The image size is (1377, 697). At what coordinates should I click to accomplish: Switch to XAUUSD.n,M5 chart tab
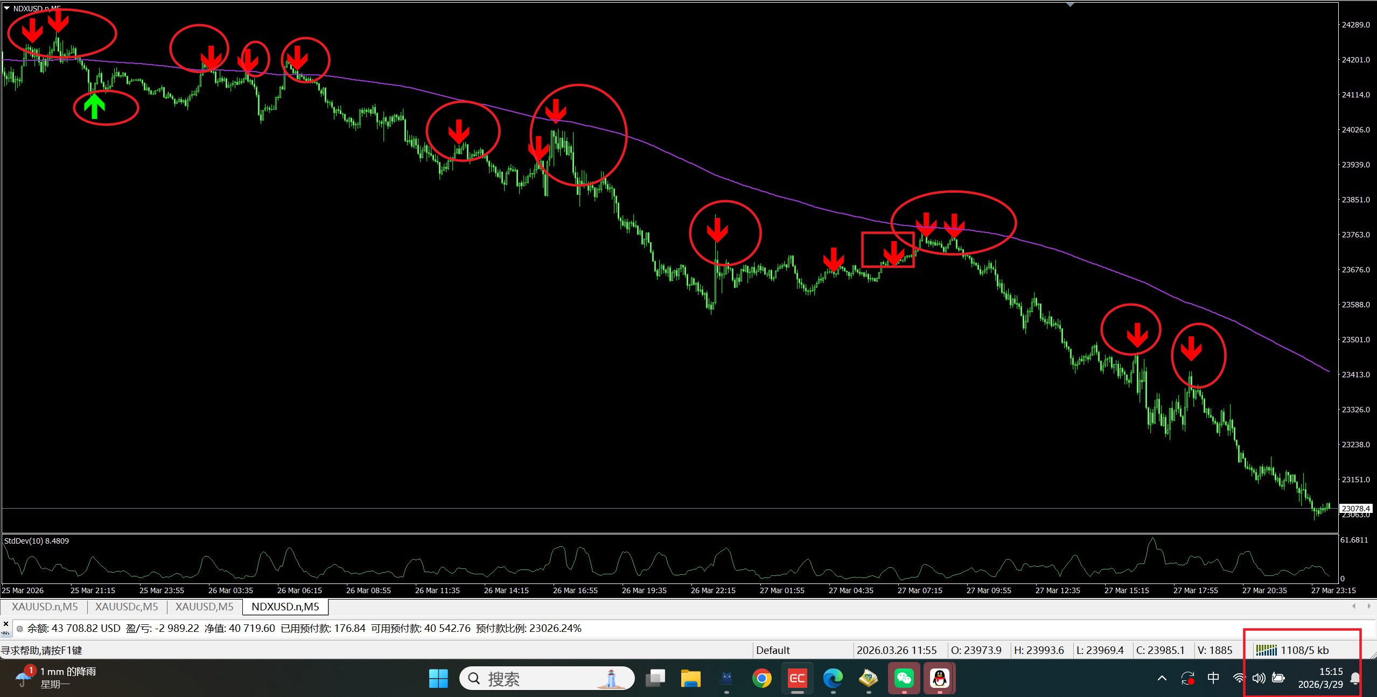[45, 607]
